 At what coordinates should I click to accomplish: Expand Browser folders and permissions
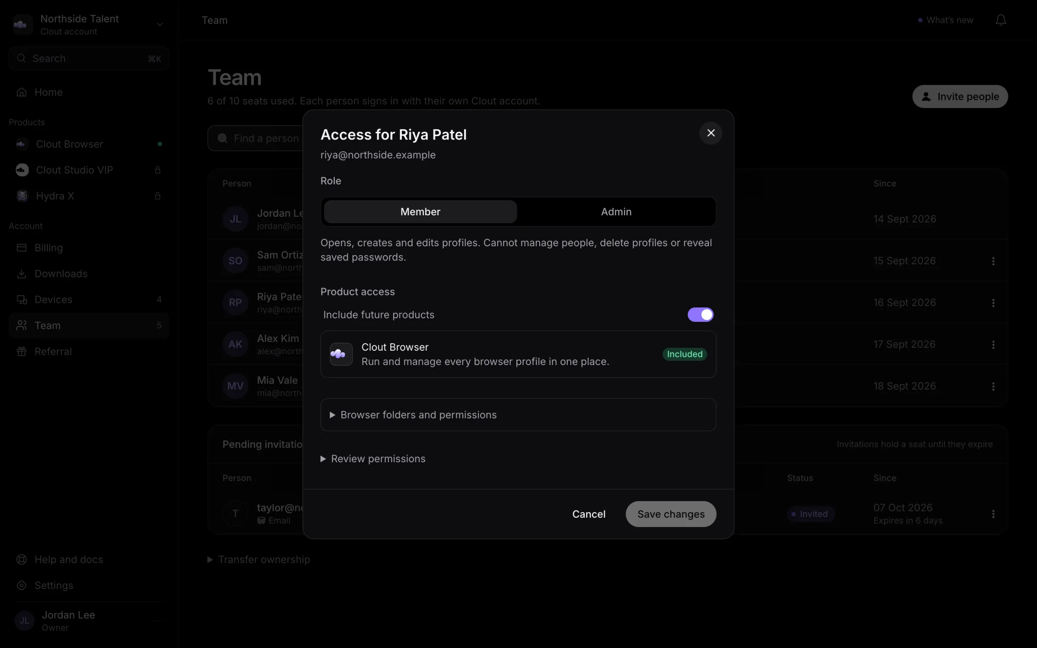point(518,415)
